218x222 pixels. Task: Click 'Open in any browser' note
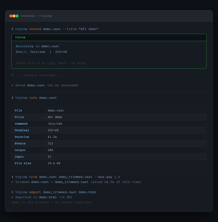tap(52, 202)
